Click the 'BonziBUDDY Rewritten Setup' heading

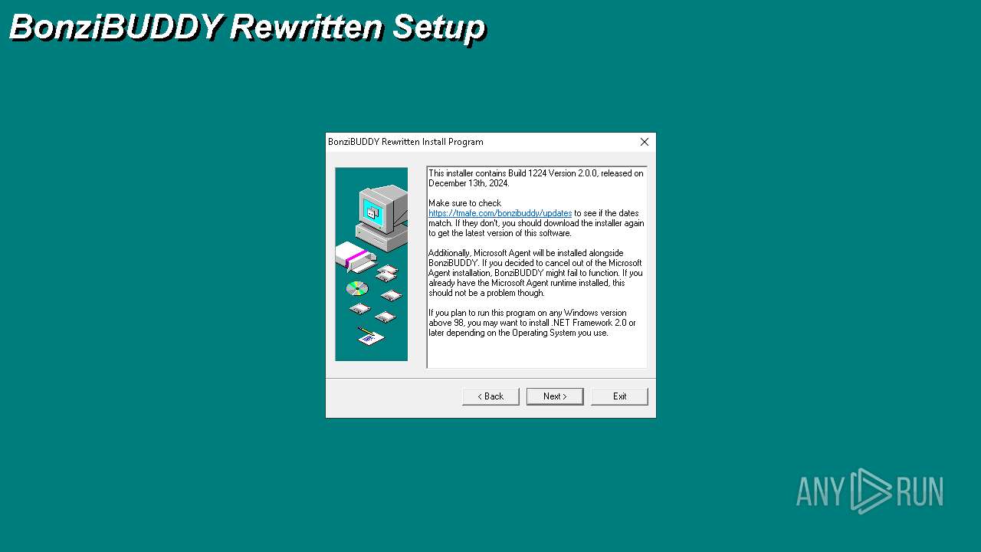pos(247,28)
